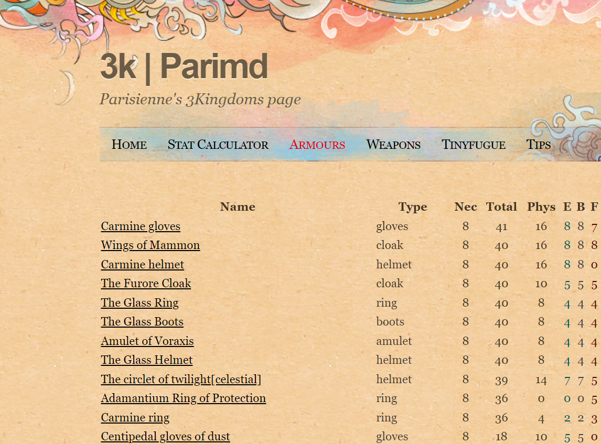Screen dimensions: 601x444
Task: Open Adamantium Ring of Protection link
Action: (x=183, y=398)
